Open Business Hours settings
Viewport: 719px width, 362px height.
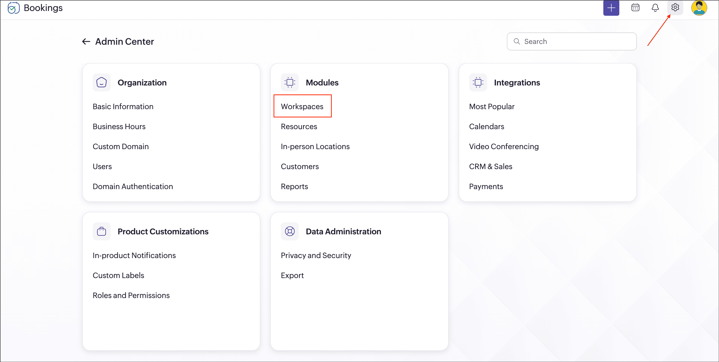[x=119, y=126]
